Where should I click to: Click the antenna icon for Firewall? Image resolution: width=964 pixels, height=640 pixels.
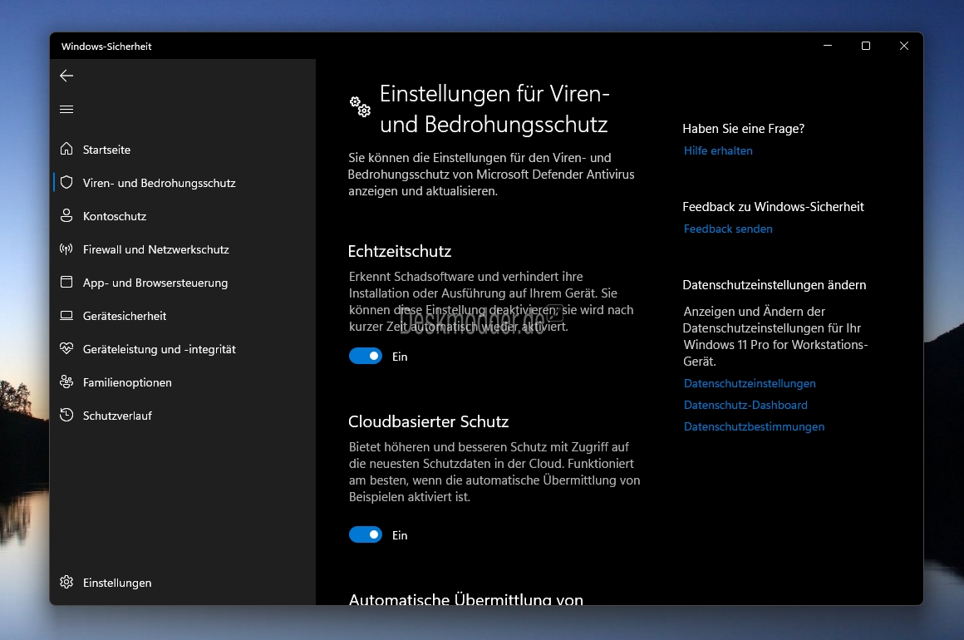point(66,249)
